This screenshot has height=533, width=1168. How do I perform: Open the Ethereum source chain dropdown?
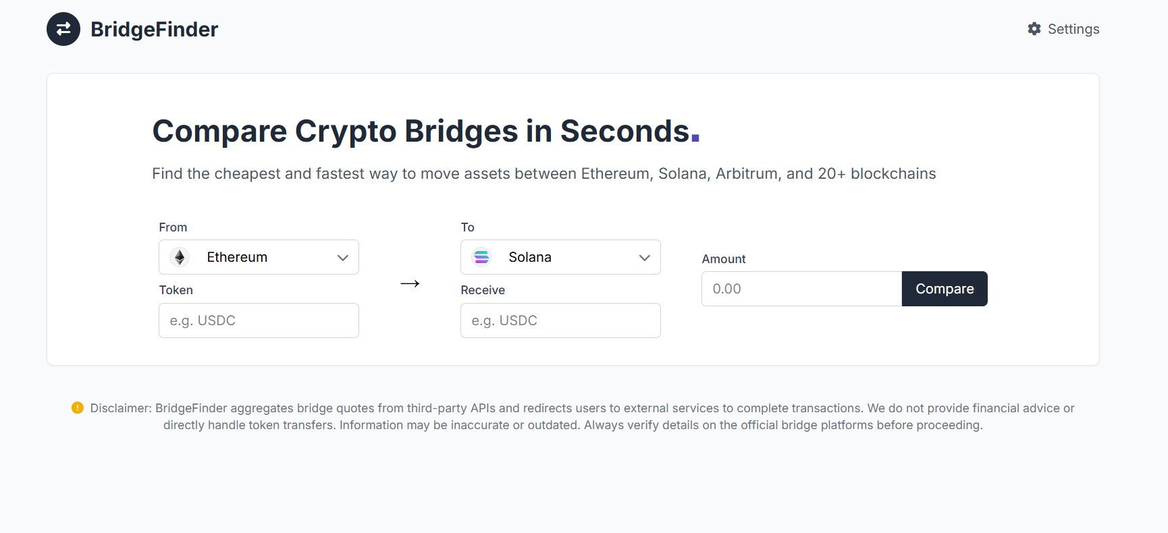[259, 257]
